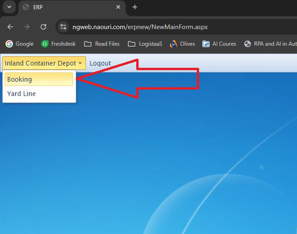Open the LogistaaS bookmark folder
This screenshot has width=297, height=234.
point(145,44)
